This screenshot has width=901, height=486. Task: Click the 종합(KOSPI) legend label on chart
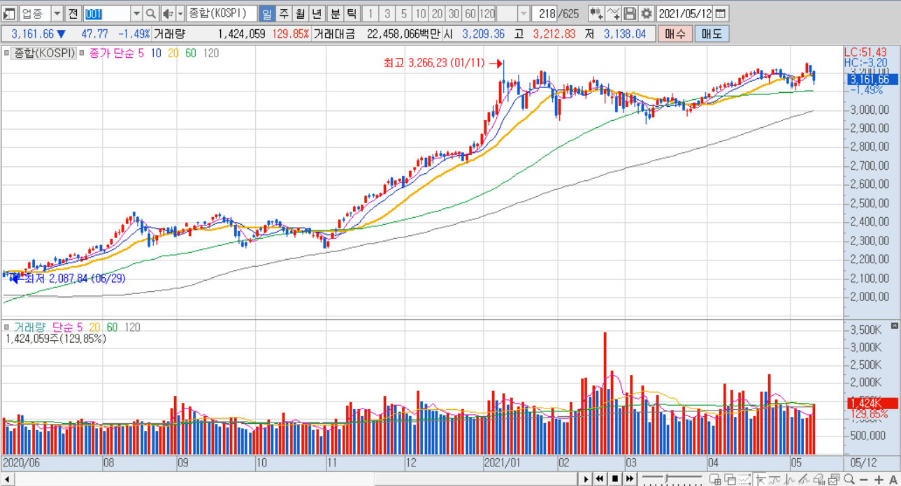45,53
